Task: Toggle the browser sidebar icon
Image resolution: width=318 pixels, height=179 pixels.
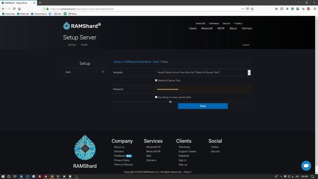Action: [282, 9]
